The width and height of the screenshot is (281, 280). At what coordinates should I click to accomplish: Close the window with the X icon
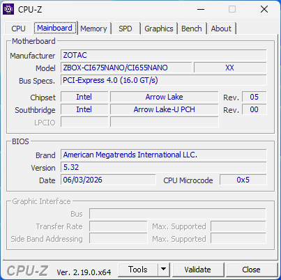coord(264,10)
